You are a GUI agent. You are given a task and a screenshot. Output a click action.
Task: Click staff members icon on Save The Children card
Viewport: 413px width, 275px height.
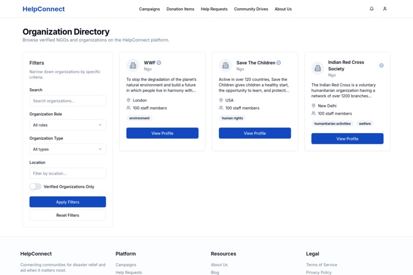pyautogui.click(x=221, y=108)
